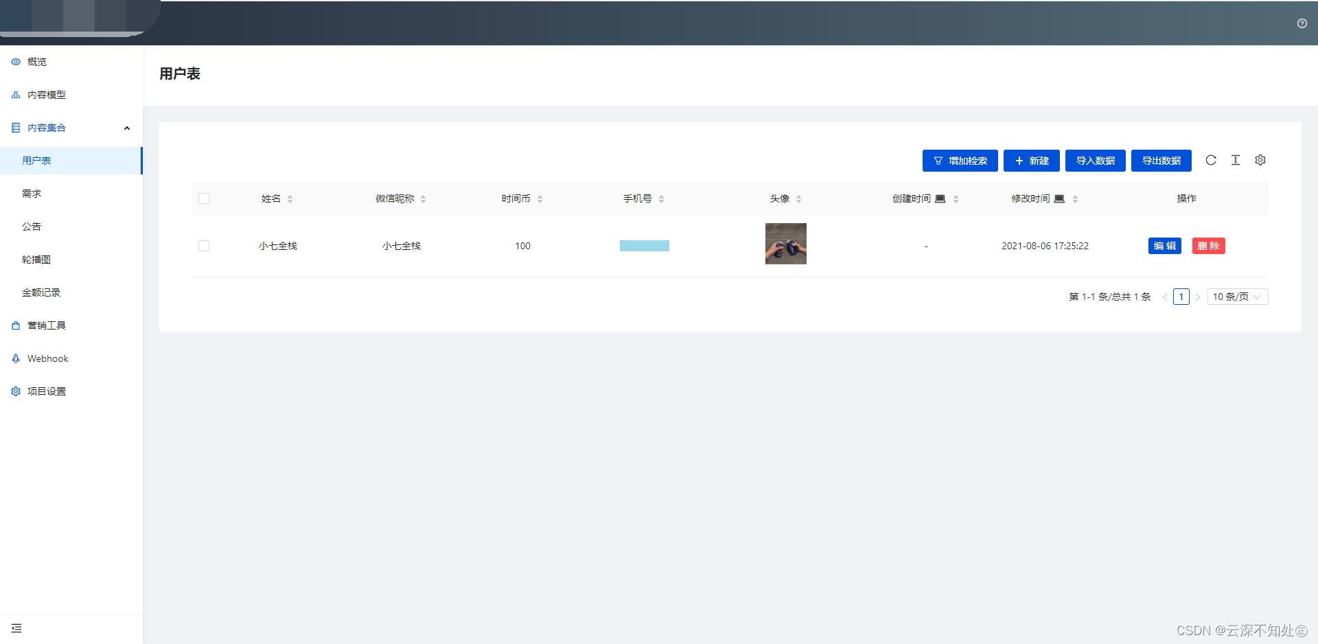Toggle ascending sort on the 姓名 column
1318x644 pixels.
(x=290, y=196)
